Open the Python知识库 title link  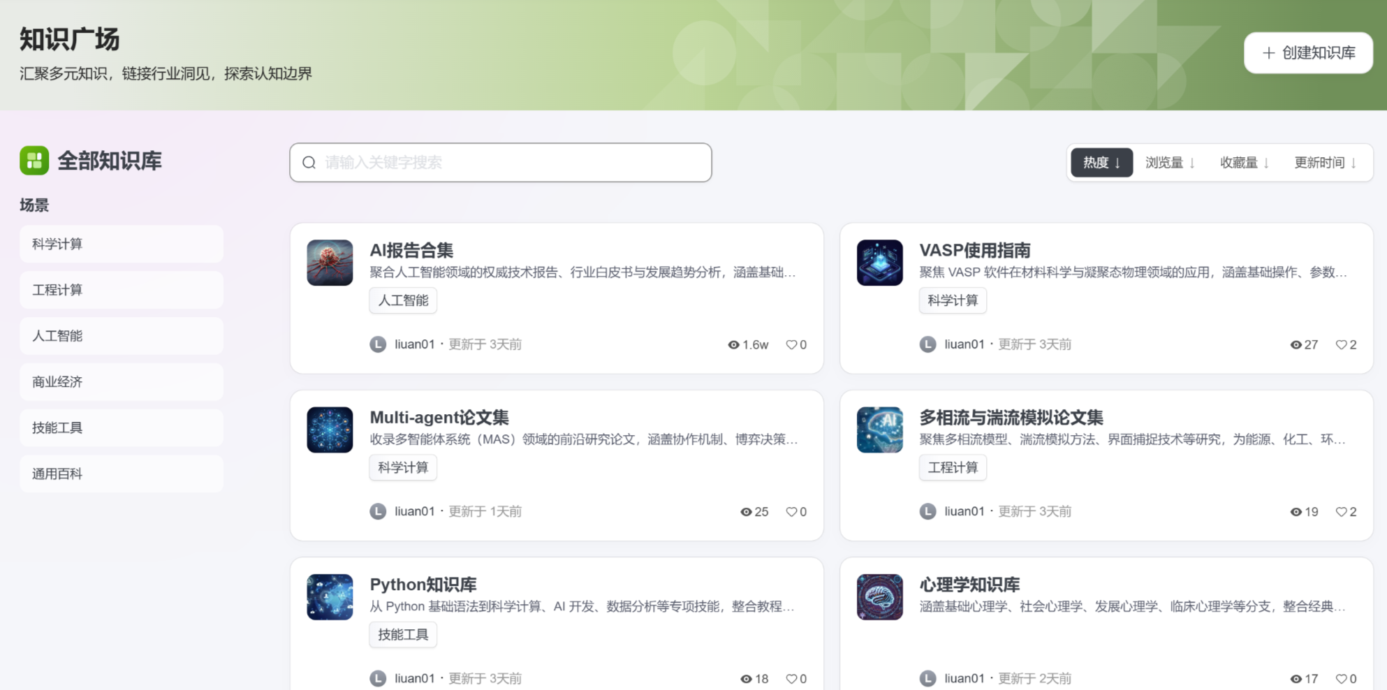click(423, 585)
